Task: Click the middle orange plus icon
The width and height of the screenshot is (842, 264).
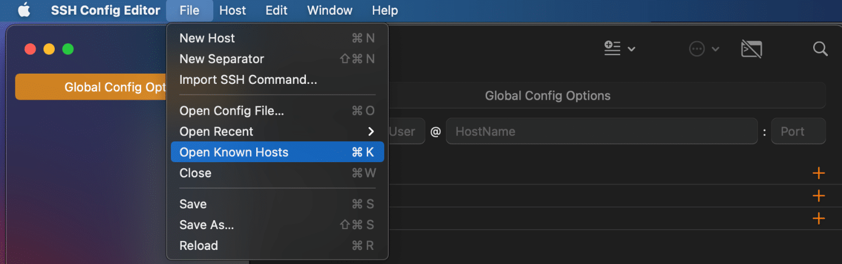Action: [x=818, y=196]
